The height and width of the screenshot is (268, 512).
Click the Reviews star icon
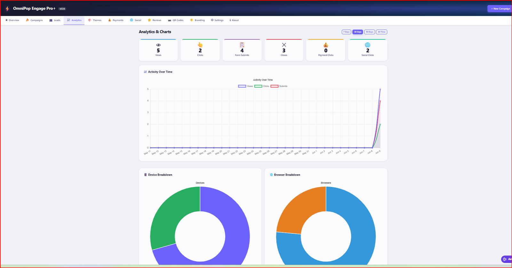click(x=149, y=20)
